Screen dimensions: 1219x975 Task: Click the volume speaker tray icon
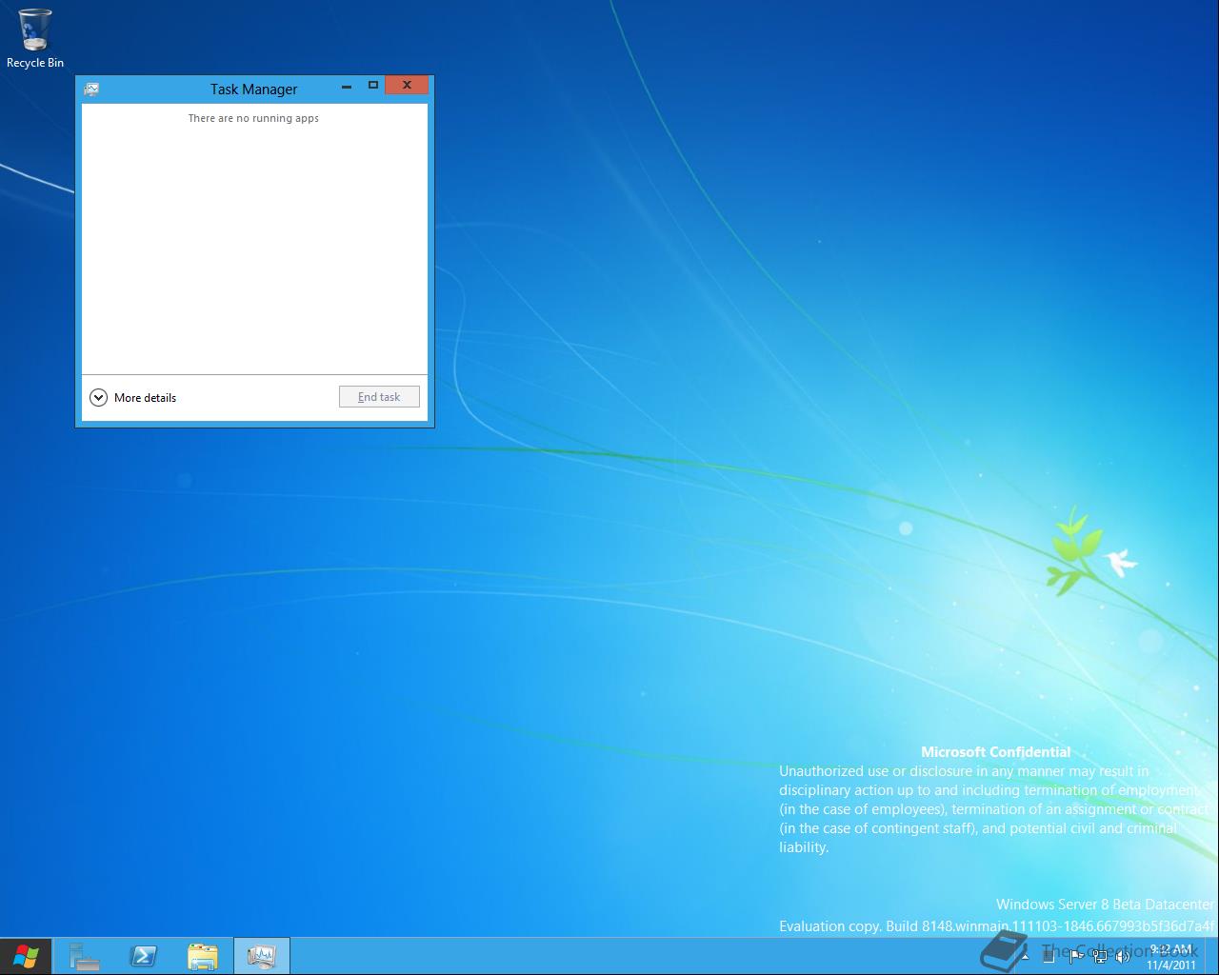point(1123,956)
